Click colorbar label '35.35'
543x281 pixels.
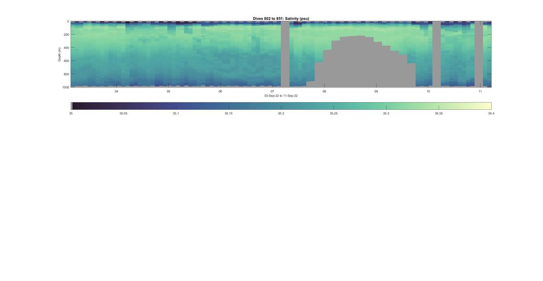pyautogui.click(x=438, y=113)
